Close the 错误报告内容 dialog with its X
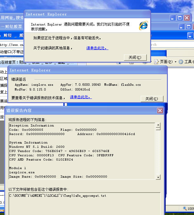The height and width of the screenshot is (215, 194). click(x=160, y=110)
